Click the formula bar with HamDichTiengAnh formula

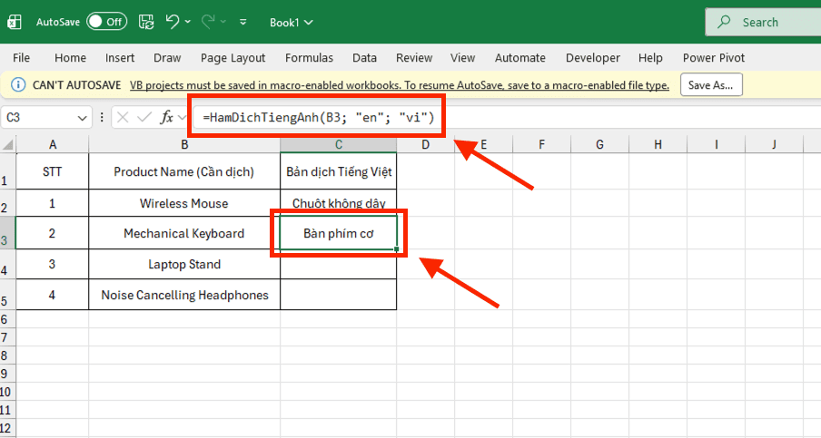[507, 117]
